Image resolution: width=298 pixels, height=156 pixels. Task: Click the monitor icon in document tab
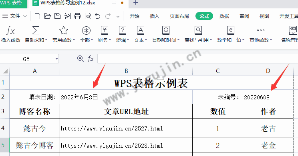point(114,3)
